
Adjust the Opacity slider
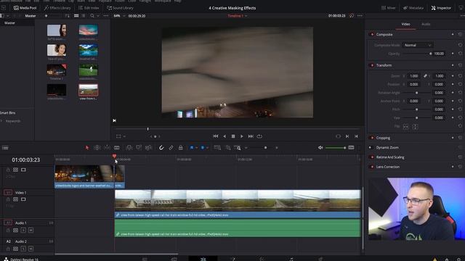click(417, 54)
